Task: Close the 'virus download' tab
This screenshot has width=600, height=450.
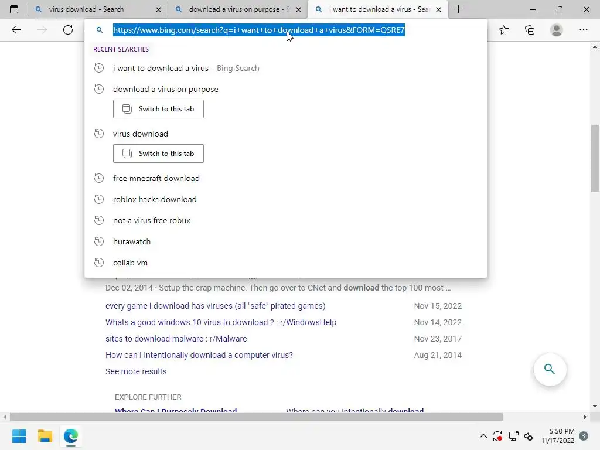Action: [158, 9]
